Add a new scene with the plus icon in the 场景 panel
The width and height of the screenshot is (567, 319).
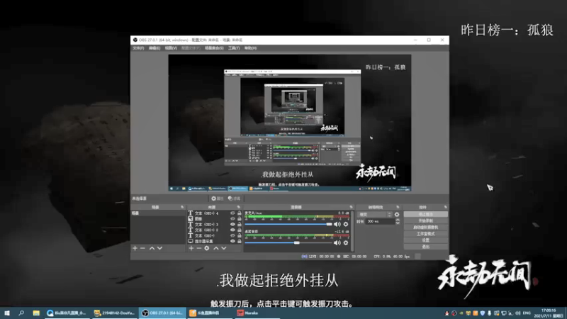point(135,248)
